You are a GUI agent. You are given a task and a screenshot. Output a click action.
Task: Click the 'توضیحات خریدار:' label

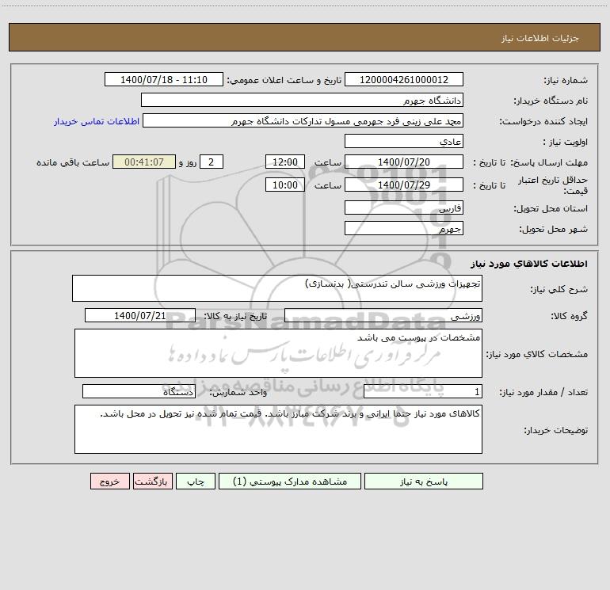tap(556, 430)
